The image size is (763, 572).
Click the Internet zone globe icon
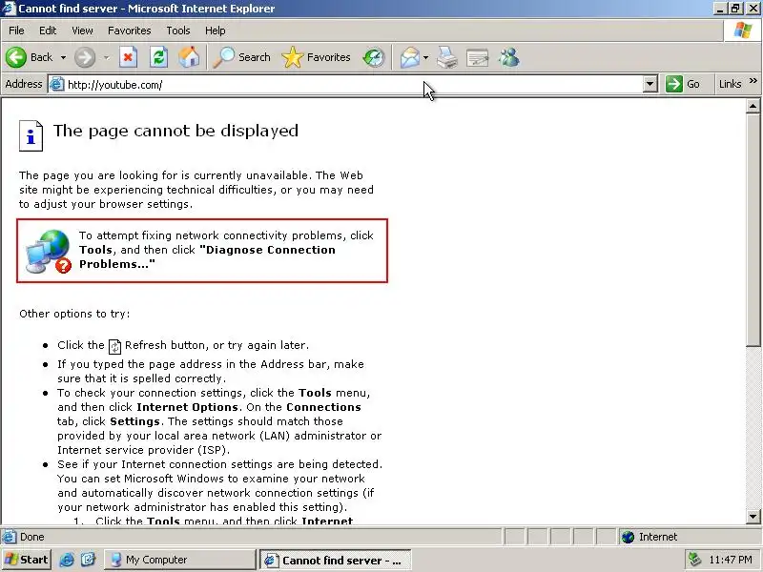click(629, 537)
